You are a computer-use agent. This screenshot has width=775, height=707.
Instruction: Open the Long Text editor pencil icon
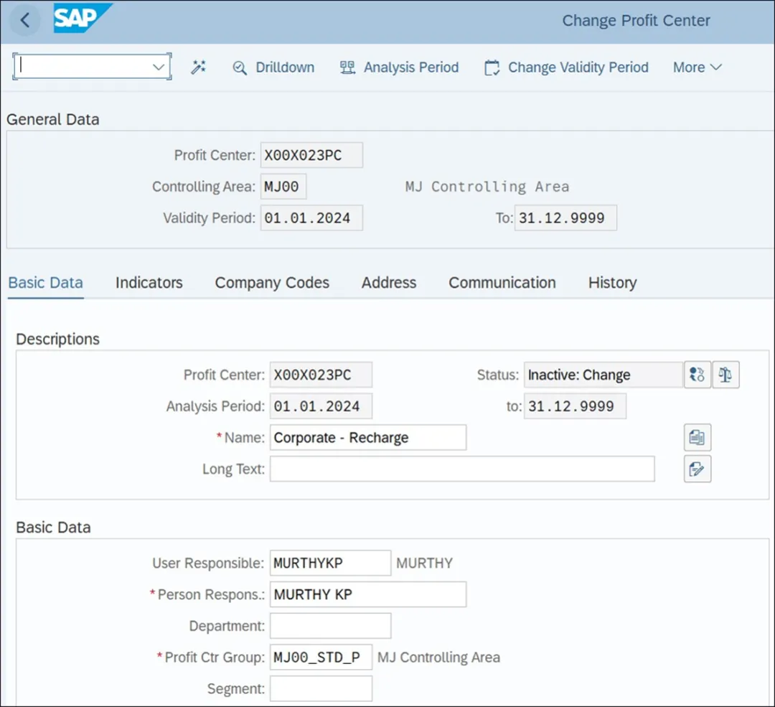(697, 469)
